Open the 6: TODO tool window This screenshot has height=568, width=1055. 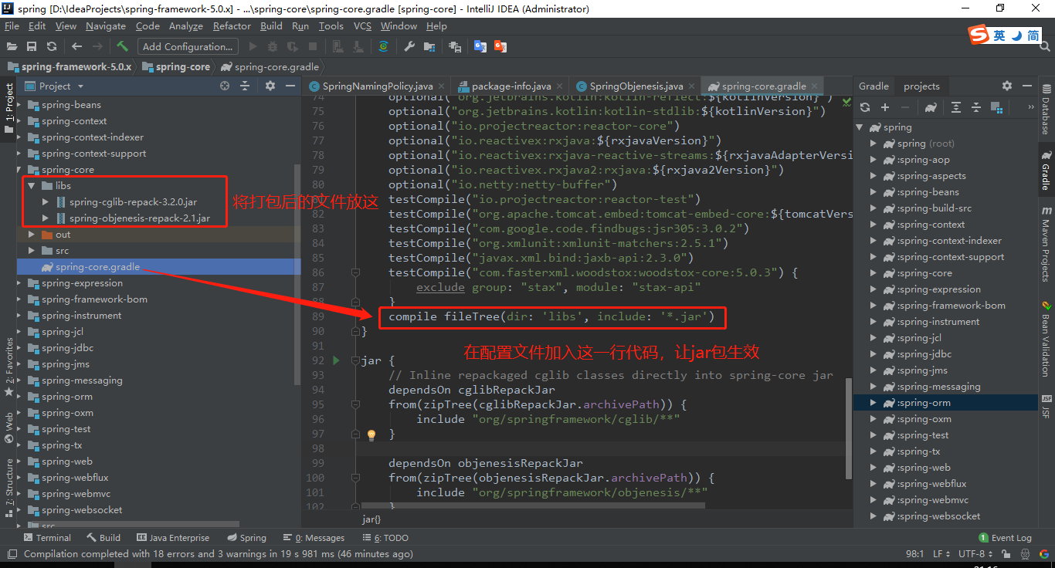pyautogui.click(x=385, y=538)
